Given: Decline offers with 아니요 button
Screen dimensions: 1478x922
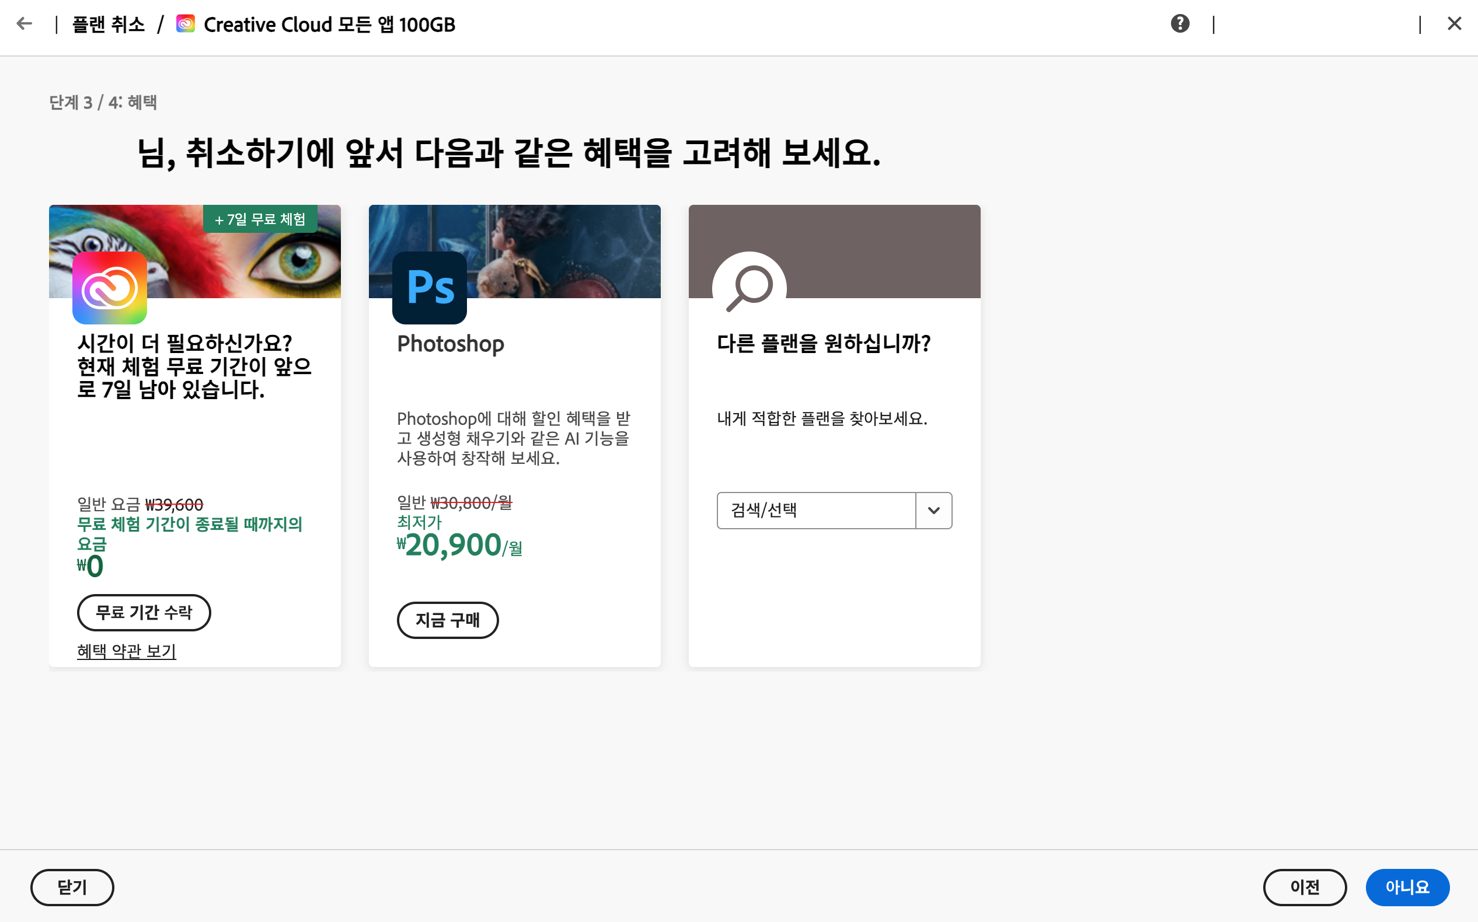Looking at the screenshot, I should coord(1407,887).
